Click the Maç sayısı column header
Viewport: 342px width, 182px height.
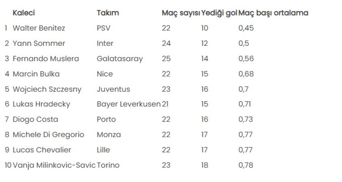point(180,13)
